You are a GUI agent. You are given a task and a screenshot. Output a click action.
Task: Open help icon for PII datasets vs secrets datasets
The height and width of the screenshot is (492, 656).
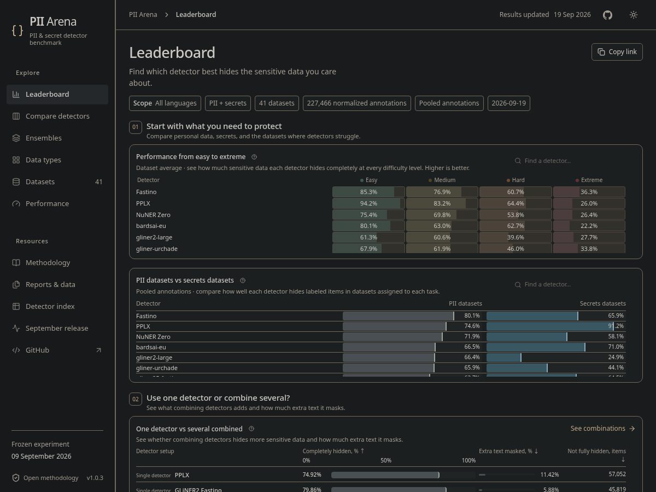pyautogui.click(x=243, y=280)
